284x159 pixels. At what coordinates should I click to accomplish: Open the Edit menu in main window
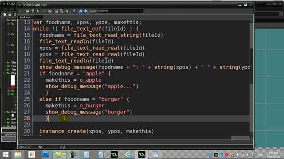[12, 9]
